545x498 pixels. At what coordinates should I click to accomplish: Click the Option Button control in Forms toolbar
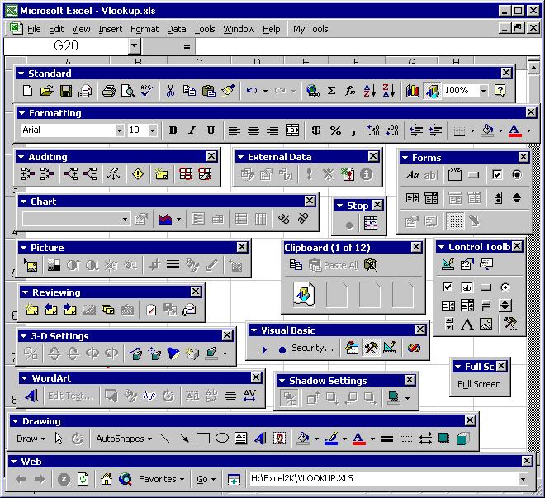pyautogui.click(x=517, y=174)
